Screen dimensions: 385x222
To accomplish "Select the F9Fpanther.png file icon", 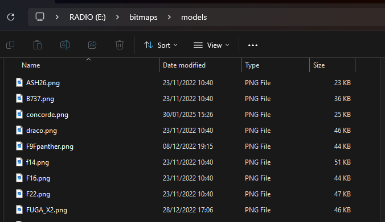I will 19,146.
